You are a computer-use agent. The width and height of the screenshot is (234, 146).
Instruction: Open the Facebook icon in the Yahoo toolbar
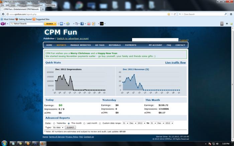click(82, 24)
